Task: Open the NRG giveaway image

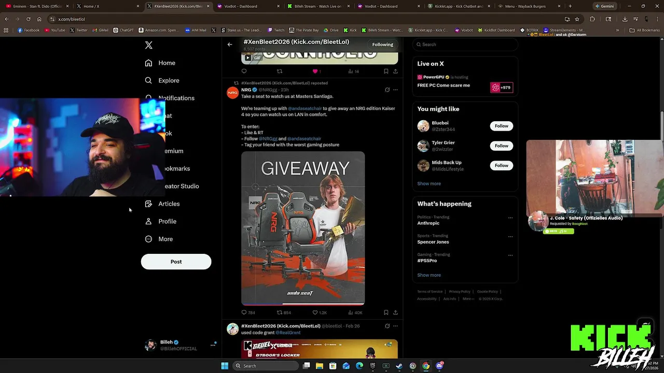Action: click(x=303, y=228)
